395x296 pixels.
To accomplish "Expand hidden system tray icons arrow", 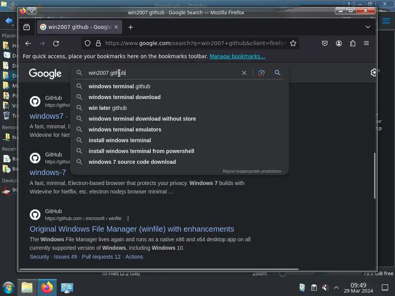I will (336, 288).
